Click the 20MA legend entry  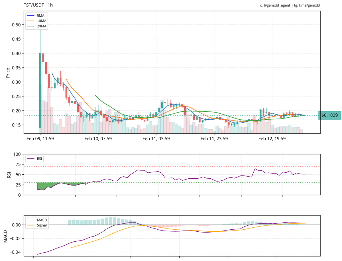tap(37, 26)
